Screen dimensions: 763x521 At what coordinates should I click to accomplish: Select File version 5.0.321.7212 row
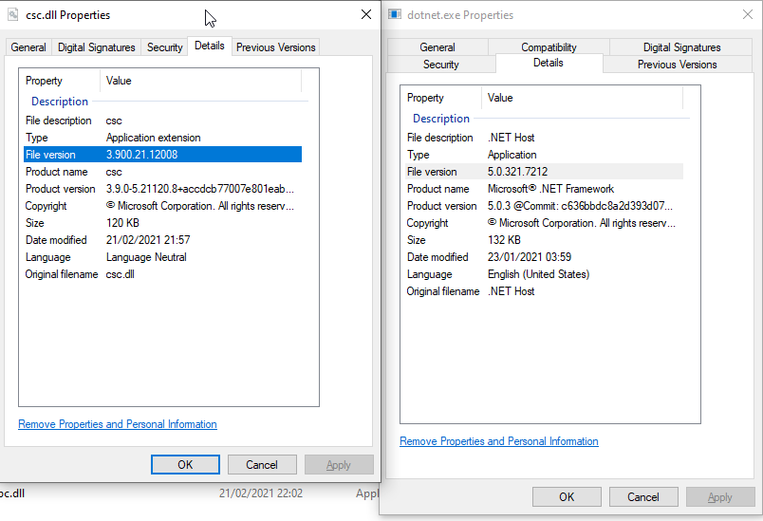pos(544,172)
